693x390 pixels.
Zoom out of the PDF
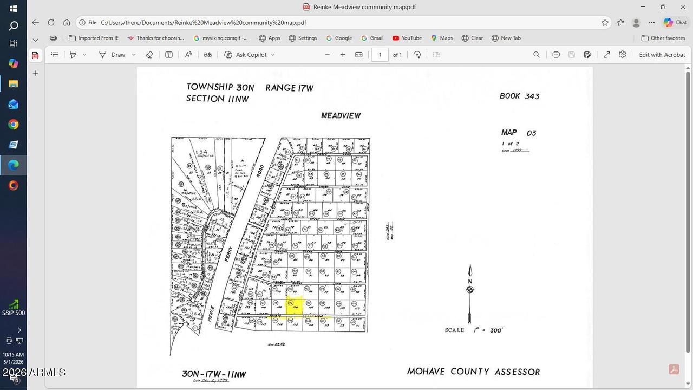click(x=327, y=55)
